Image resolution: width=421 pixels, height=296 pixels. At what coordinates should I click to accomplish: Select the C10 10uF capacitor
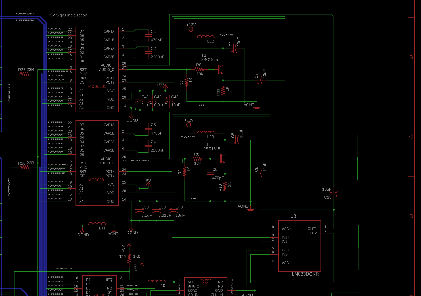click(x=334, y=193)
